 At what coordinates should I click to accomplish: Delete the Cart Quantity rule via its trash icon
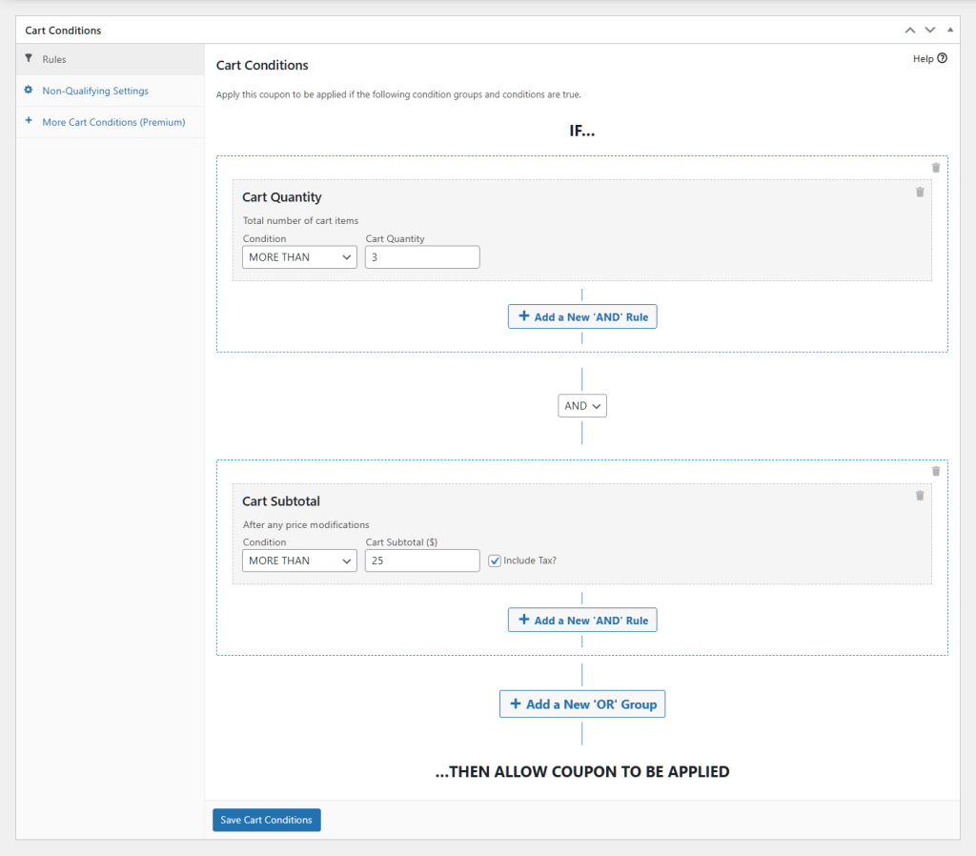coord(920,192)
